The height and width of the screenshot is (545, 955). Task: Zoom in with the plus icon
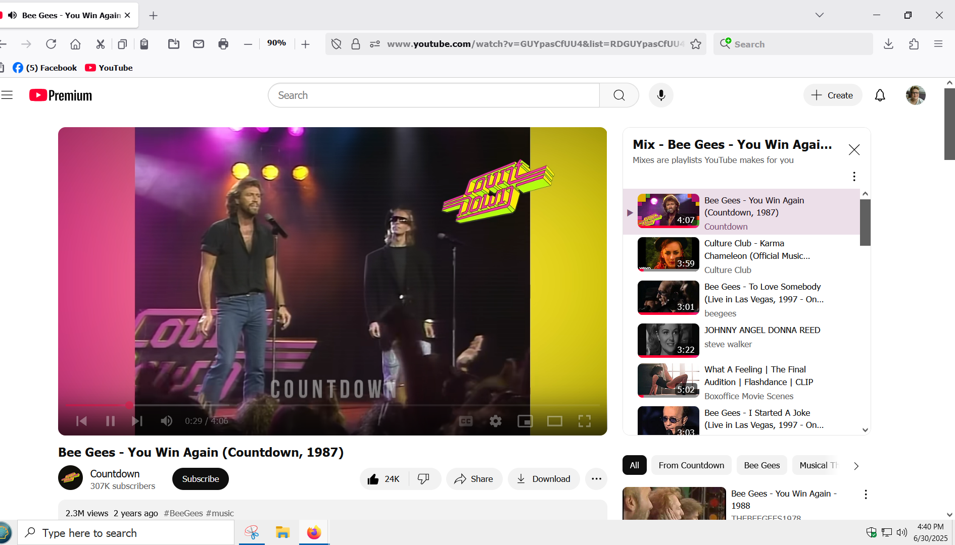[305, 44]
